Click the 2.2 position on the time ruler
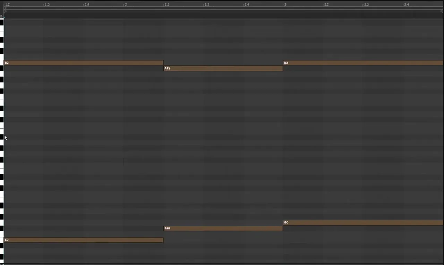 click(x=167, y=4)
